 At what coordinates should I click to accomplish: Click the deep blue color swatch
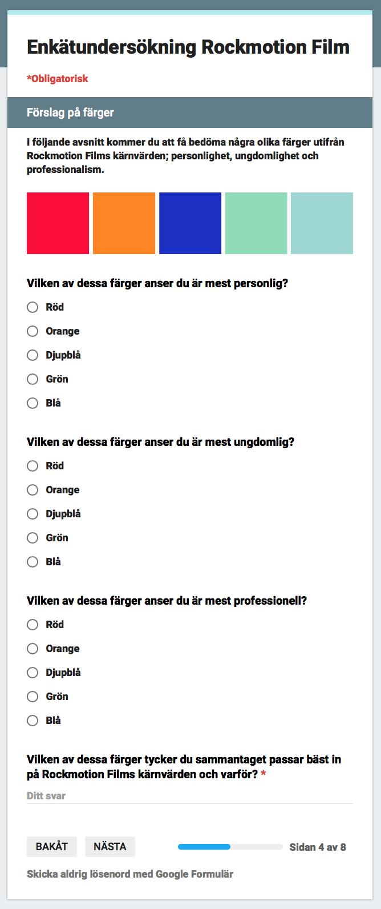[x=190, y=223]
